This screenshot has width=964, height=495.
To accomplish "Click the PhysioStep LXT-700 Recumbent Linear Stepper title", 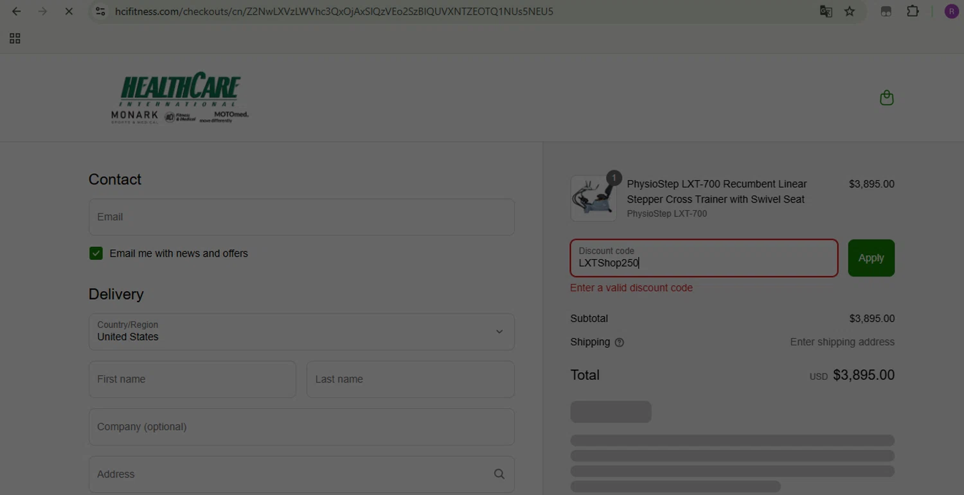I will (717, 192).
